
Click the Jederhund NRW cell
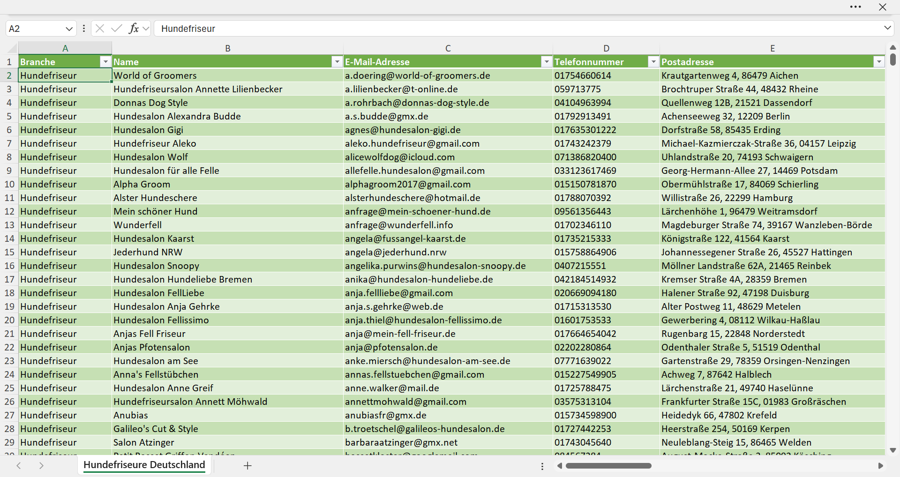(228, 252)
